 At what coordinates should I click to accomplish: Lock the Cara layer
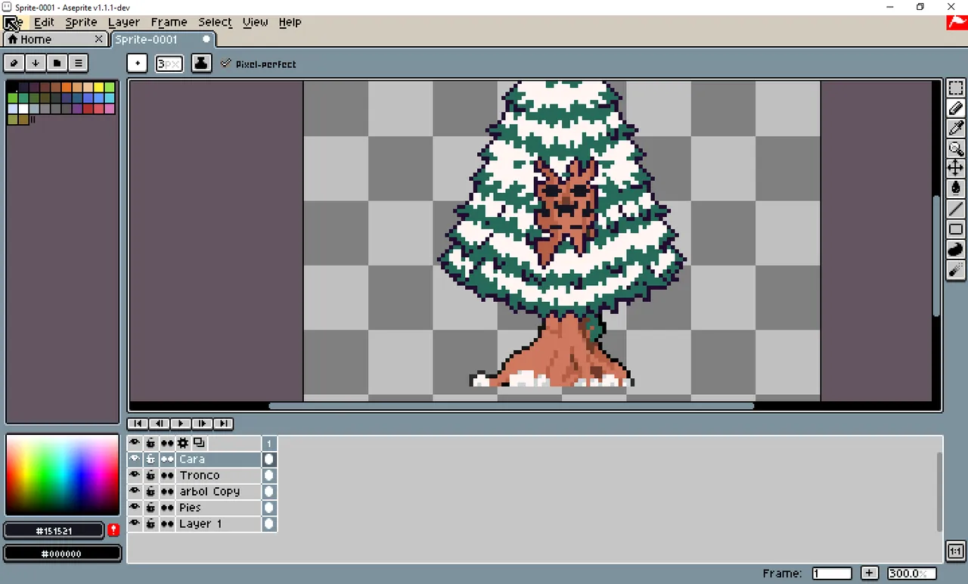point(151,459)
